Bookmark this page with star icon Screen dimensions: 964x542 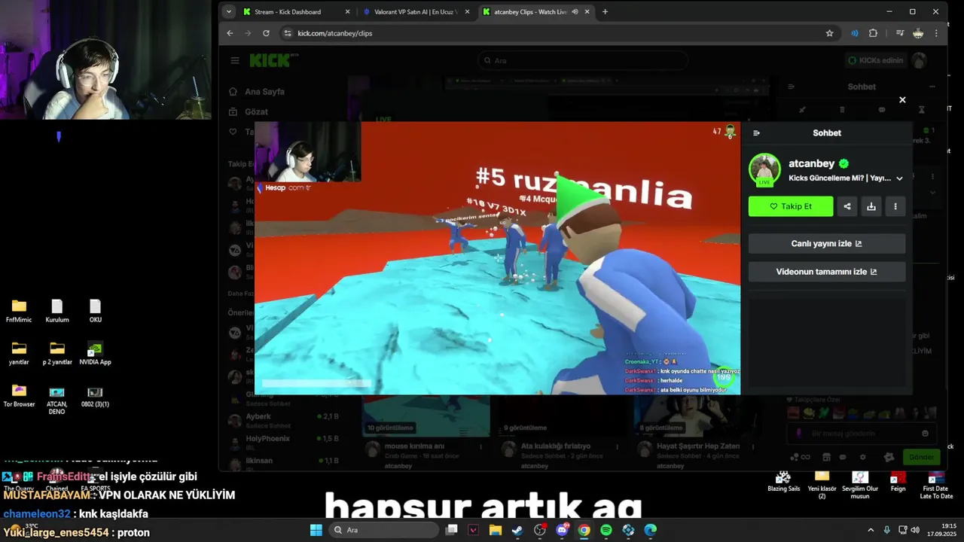coord(829,33)
